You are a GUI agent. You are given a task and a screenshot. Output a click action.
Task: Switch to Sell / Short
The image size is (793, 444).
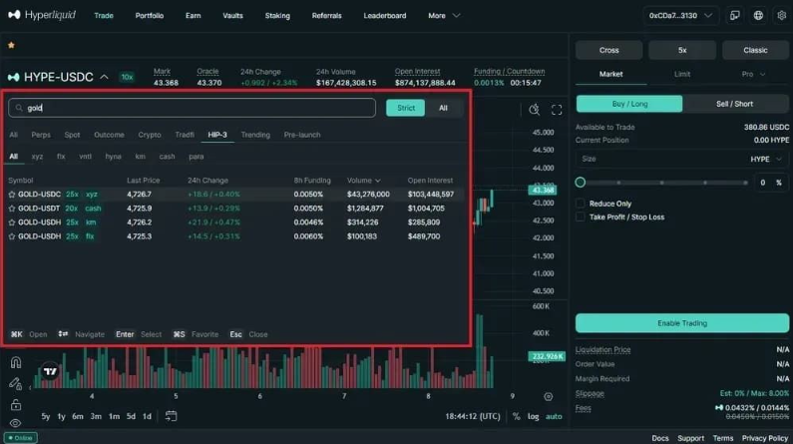735,104
